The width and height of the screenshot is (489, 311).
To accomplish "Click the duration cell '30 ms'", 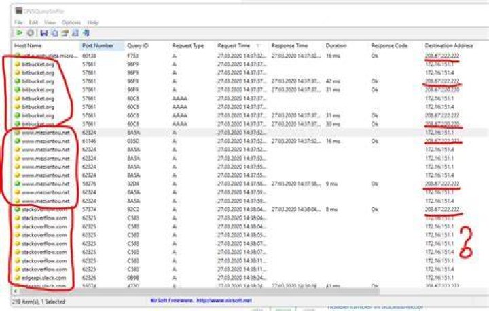I will pyautogui.click(x=333, y=124).
